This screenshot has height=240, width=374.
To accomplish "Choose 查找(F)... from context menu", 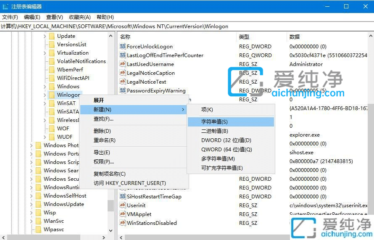I will (134, 119).
